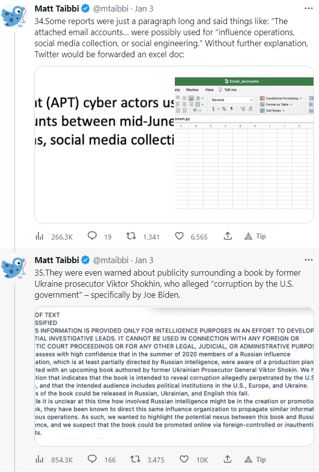Open more options menu on tweet 35
319x472 pixels.
click(308, 260)
